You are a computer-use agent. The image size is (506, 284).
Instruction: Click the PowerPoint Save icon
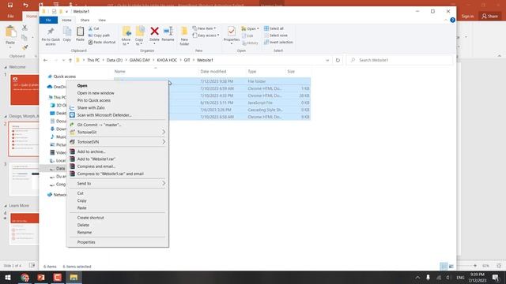point(10,5)
